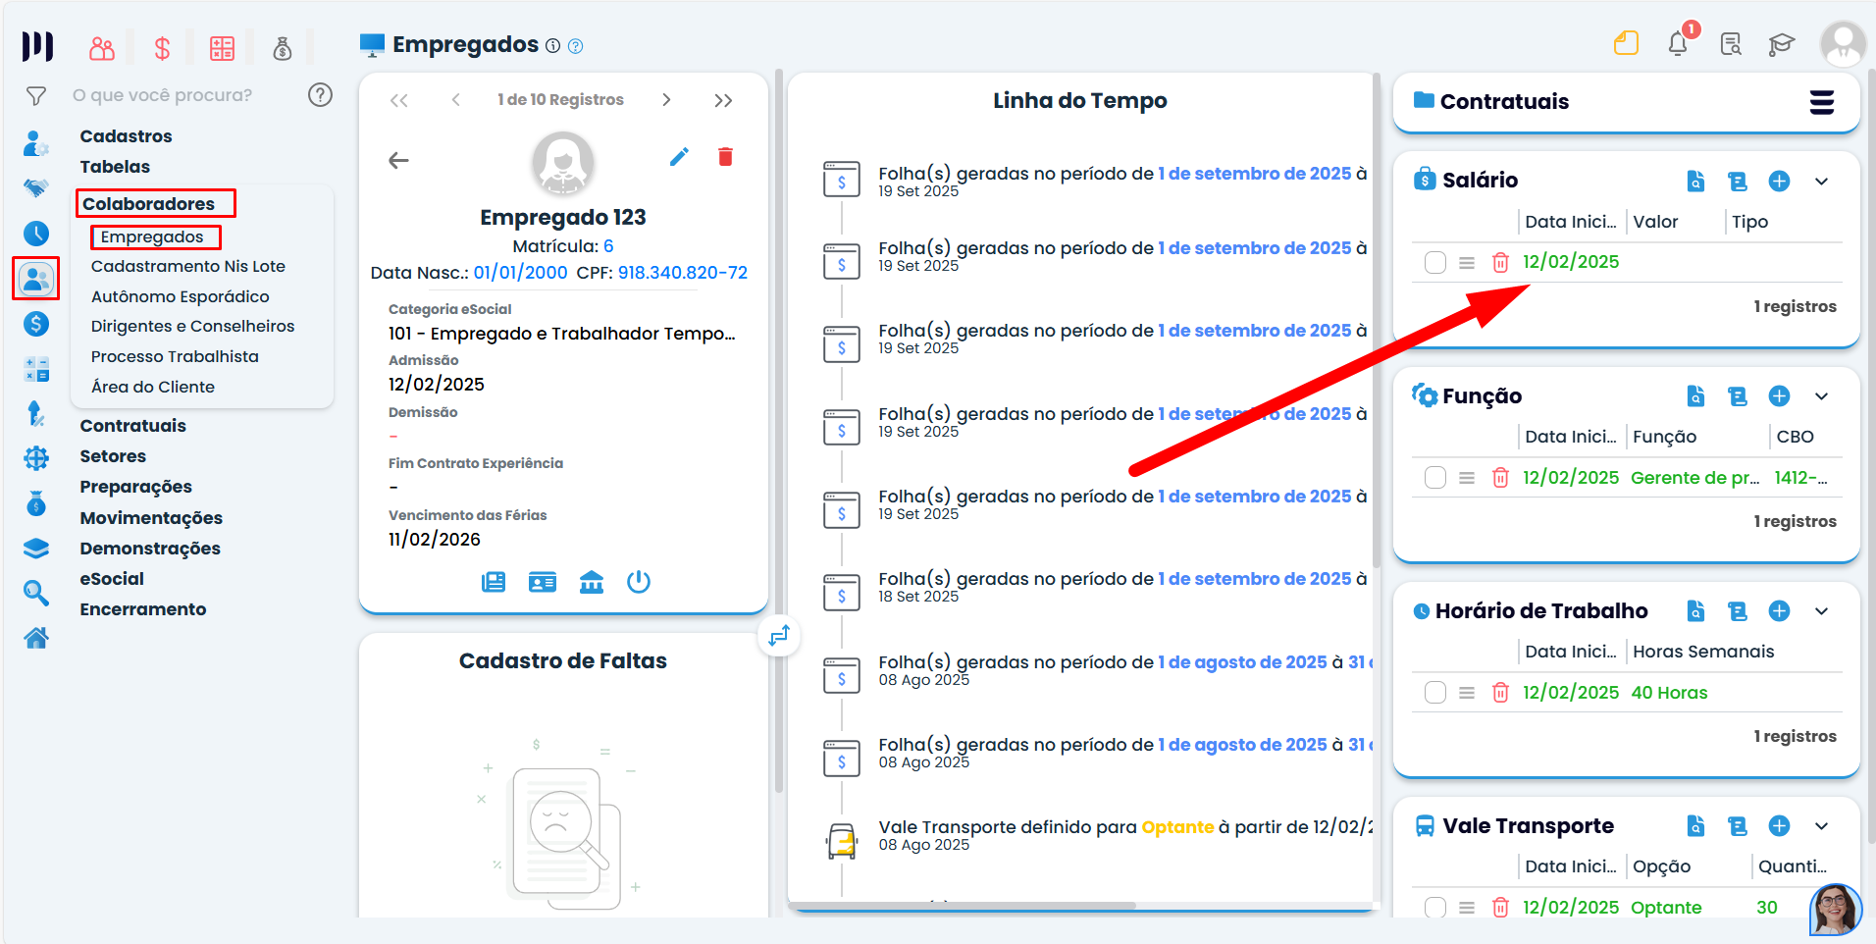Open Autônomo Esporádico

(x=181, y=296)
